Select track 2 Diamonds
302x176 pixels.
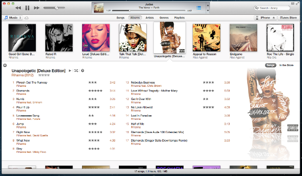pos(23,91)
